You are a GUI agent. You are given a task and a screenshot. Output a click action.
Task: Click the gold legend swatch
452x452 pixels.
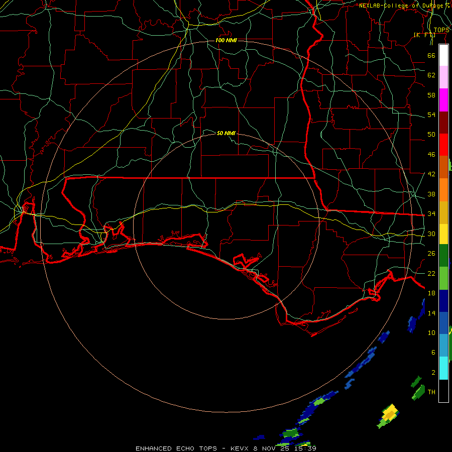click(x=443, y=212)
